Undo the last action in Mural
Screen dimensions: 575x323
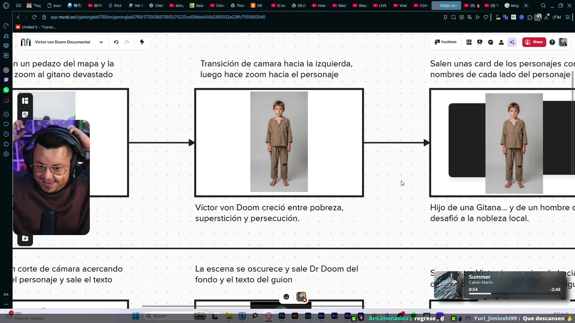(x=116, y=42)
